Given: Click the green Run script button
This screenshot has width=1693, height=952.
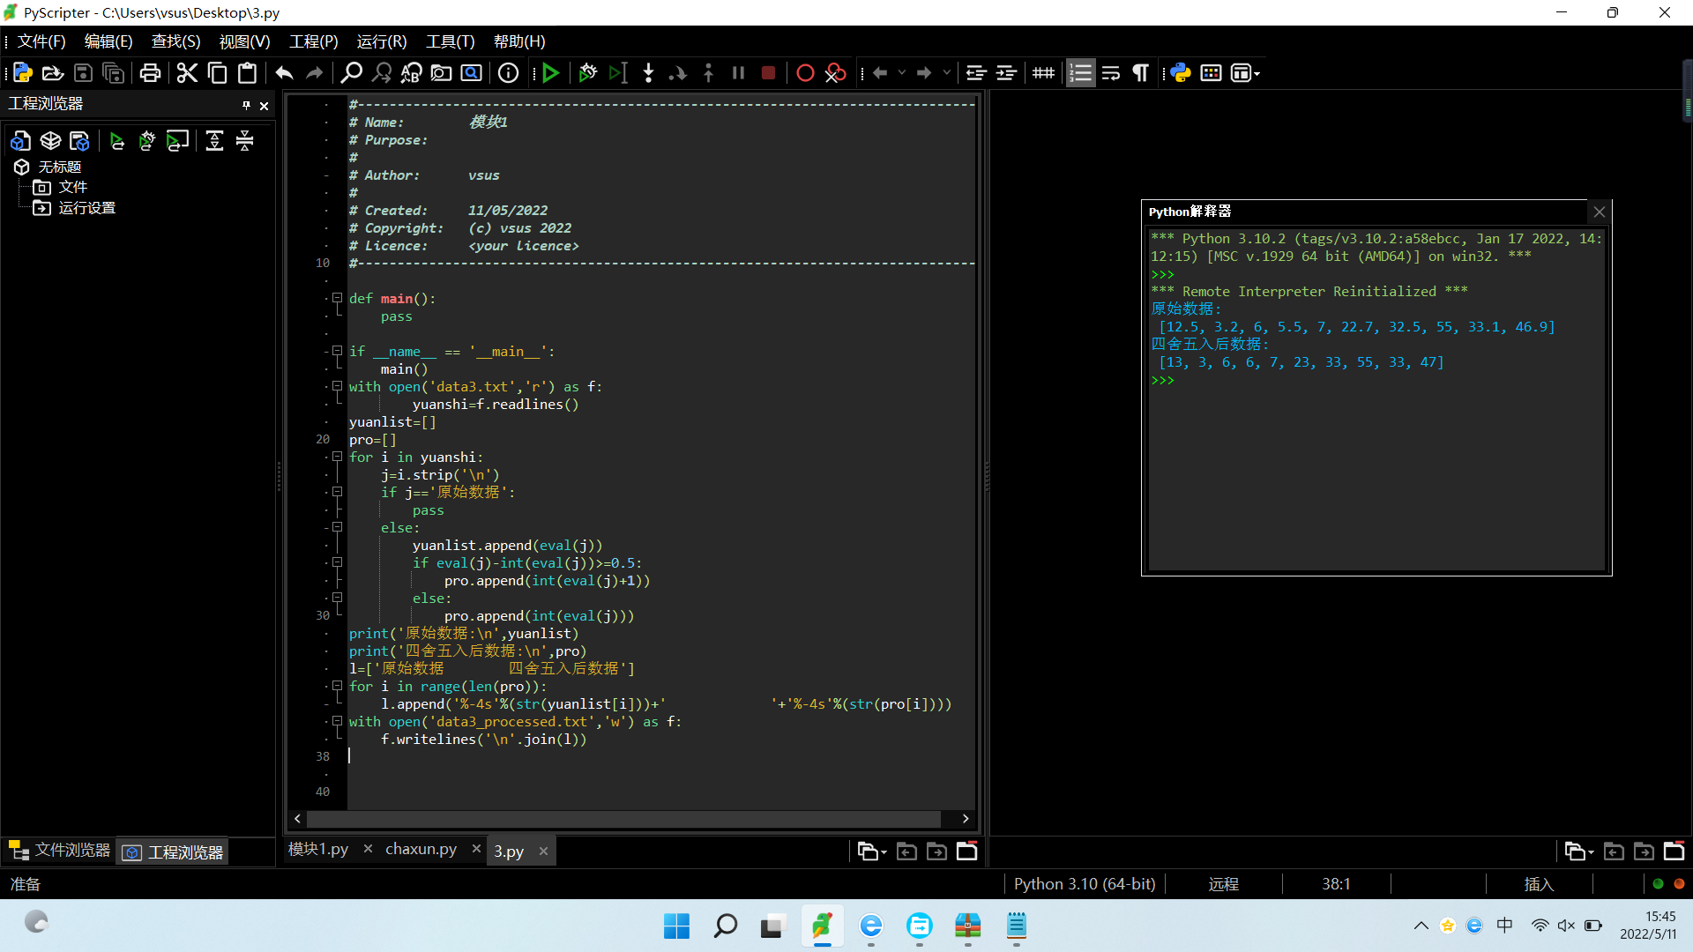Looking at the screenshot, I should click(x=551, y=73).
